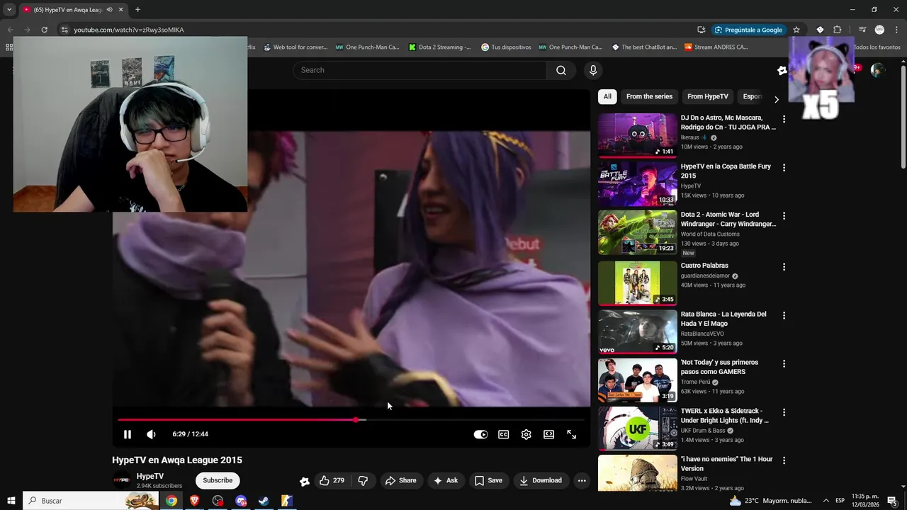Click the Create sparkle icon

click(782, 70)
